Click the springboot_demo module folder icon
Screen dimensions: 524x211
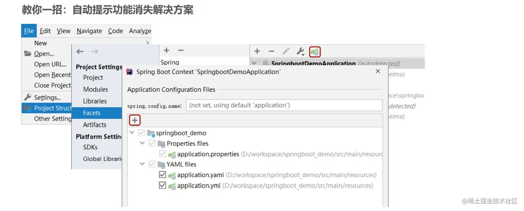[x=151, y=133]
